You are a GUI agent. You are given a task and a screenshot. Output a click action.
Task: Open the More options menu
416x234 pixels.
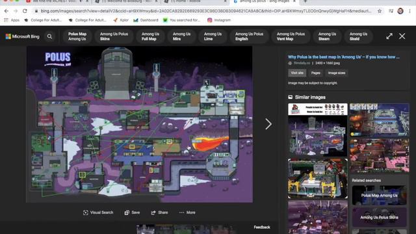pyautogui.click(x=187, y=213)
